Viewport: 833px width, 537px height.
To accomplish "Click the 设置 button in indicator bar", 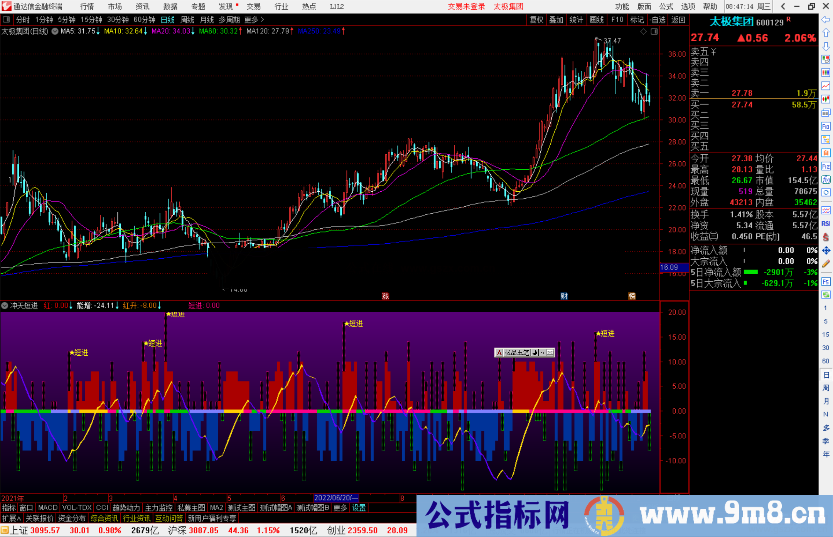I will coord(359,508).
